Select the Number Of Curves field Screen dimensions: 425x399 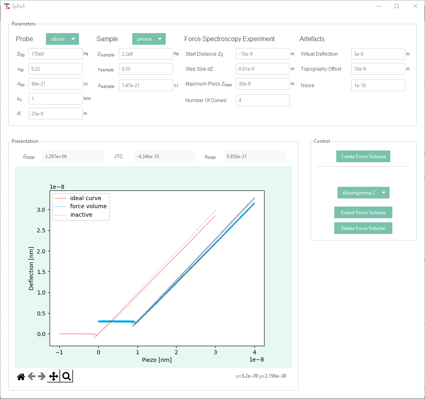[262, 100]
